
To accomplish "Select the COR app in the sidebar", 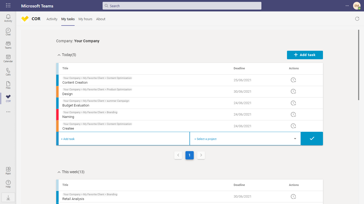I will (x=8, y=98).
